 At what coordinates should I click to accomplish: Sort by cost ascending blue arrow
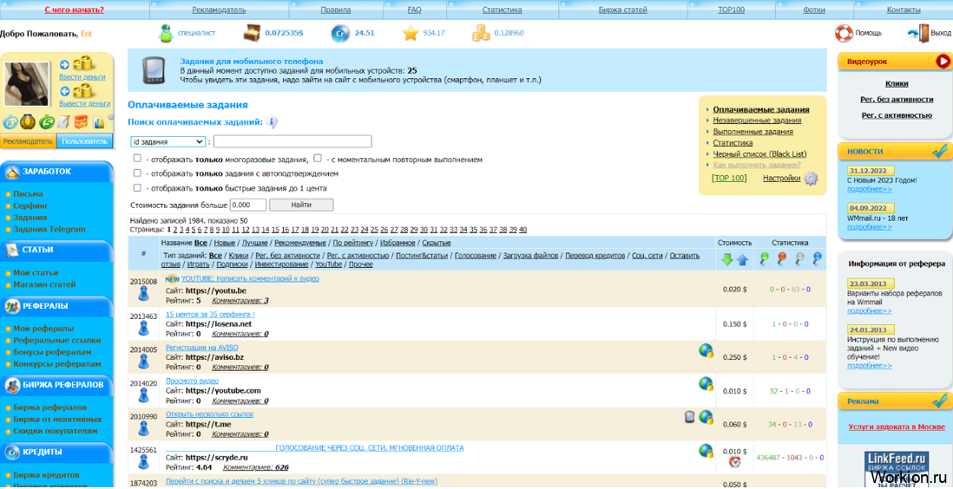tap(742, 259)
